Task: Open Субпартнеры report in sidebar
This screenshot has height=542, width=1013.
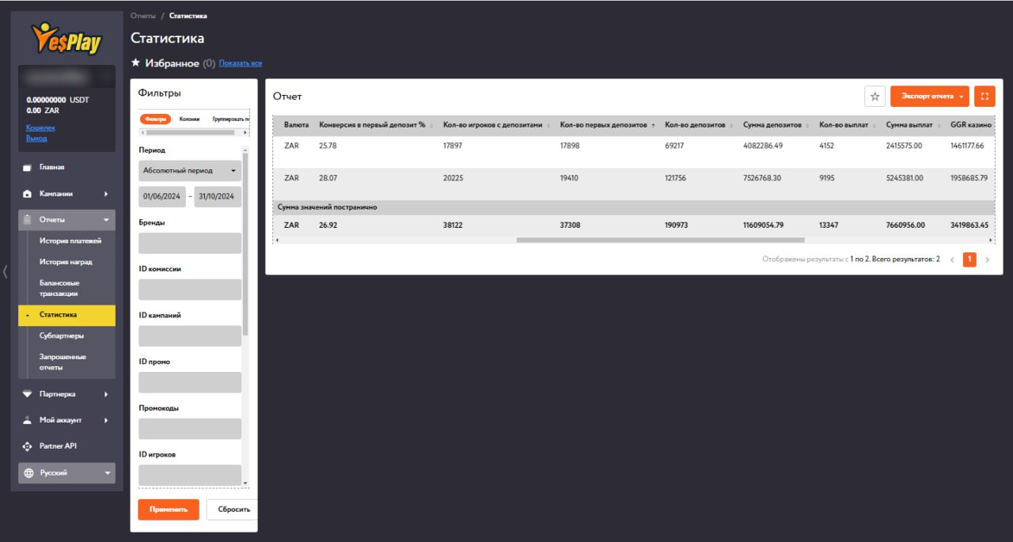Action: click(62, 335)
